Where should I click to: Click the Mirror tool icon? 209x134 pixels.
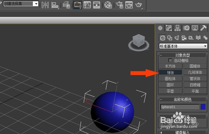pos(45,5)
